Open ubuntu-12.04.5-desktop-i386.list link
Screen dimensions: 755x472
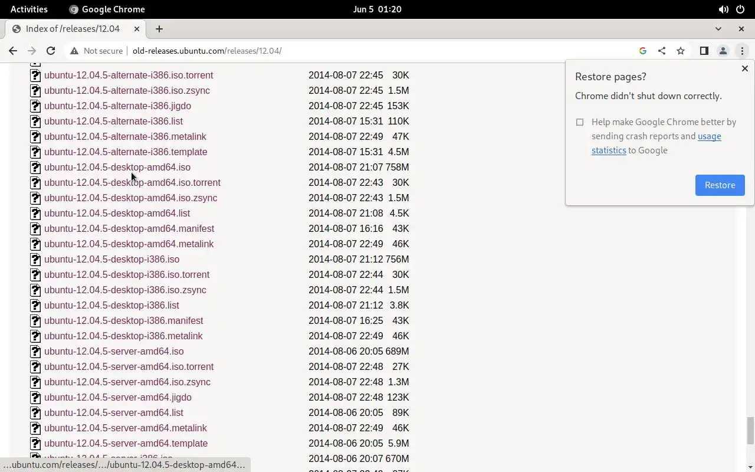coord(111,305)
